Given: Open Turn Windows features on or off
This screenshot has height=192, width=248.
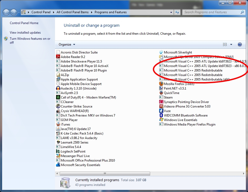Looking at the screenshot, I should pyautogui.click(x=30, y=41).
